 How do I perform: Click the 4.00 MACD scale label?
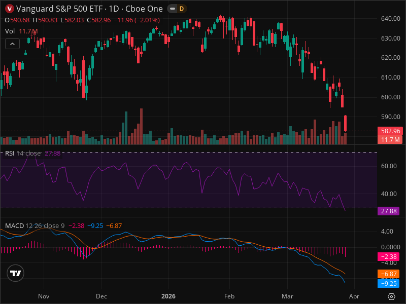pyautogui.click(x=387, y=232)
